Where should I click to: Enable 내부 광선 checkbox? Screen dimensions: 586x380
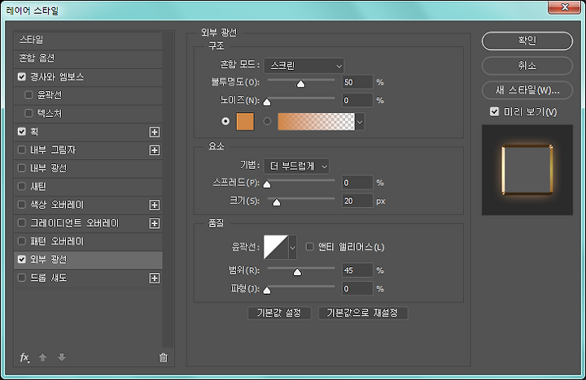[x=22, y=168]
